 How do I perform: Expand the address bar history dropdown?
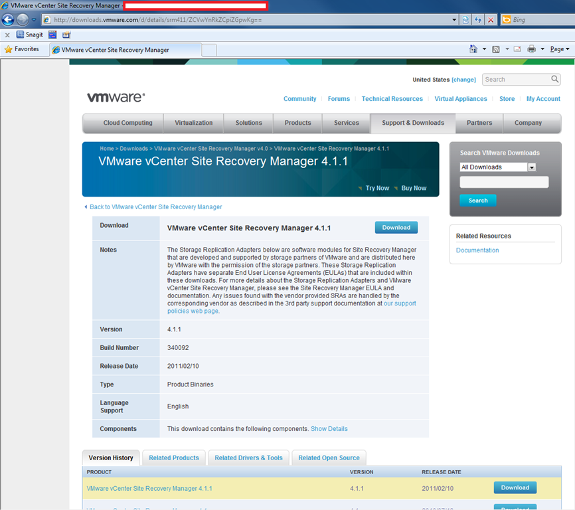point(454,20)
